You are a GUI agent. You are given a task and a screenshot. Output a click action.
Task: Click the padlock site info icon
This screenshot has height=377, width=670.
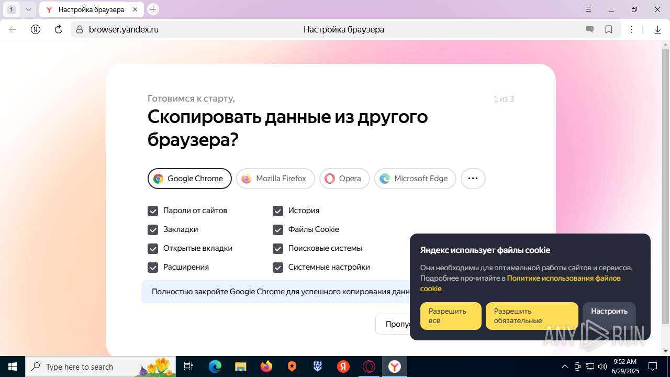point(80,30)
